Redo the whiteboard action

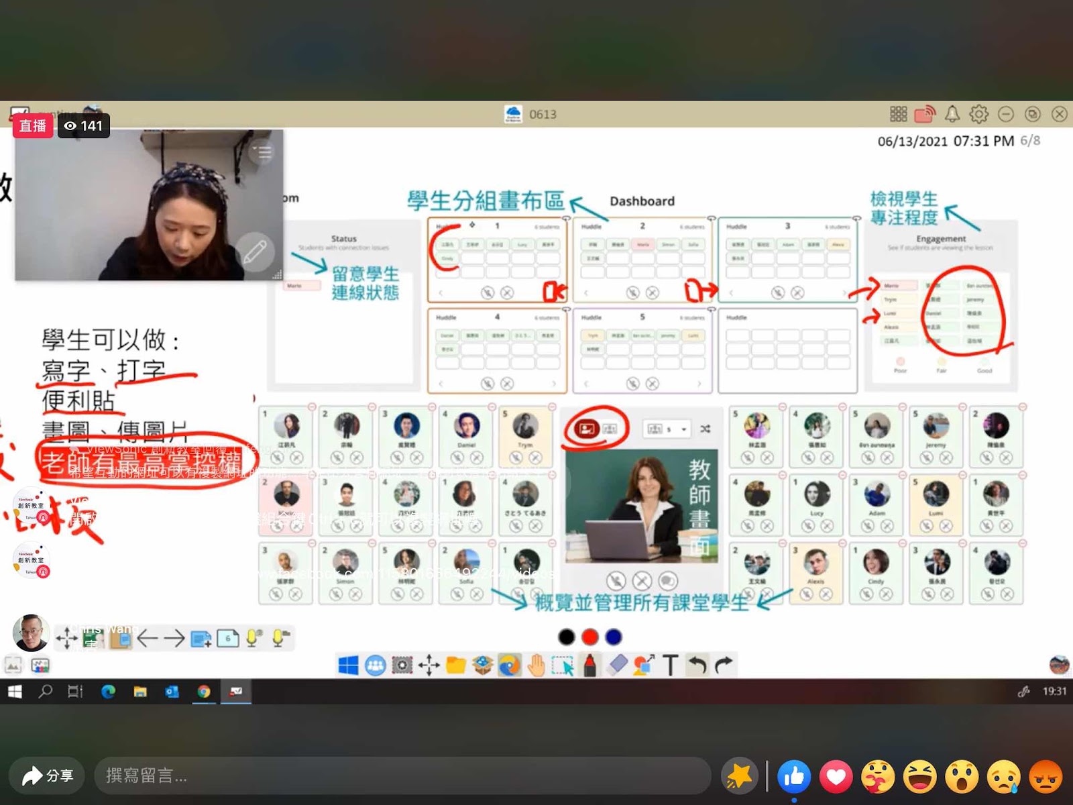[724, 665]
